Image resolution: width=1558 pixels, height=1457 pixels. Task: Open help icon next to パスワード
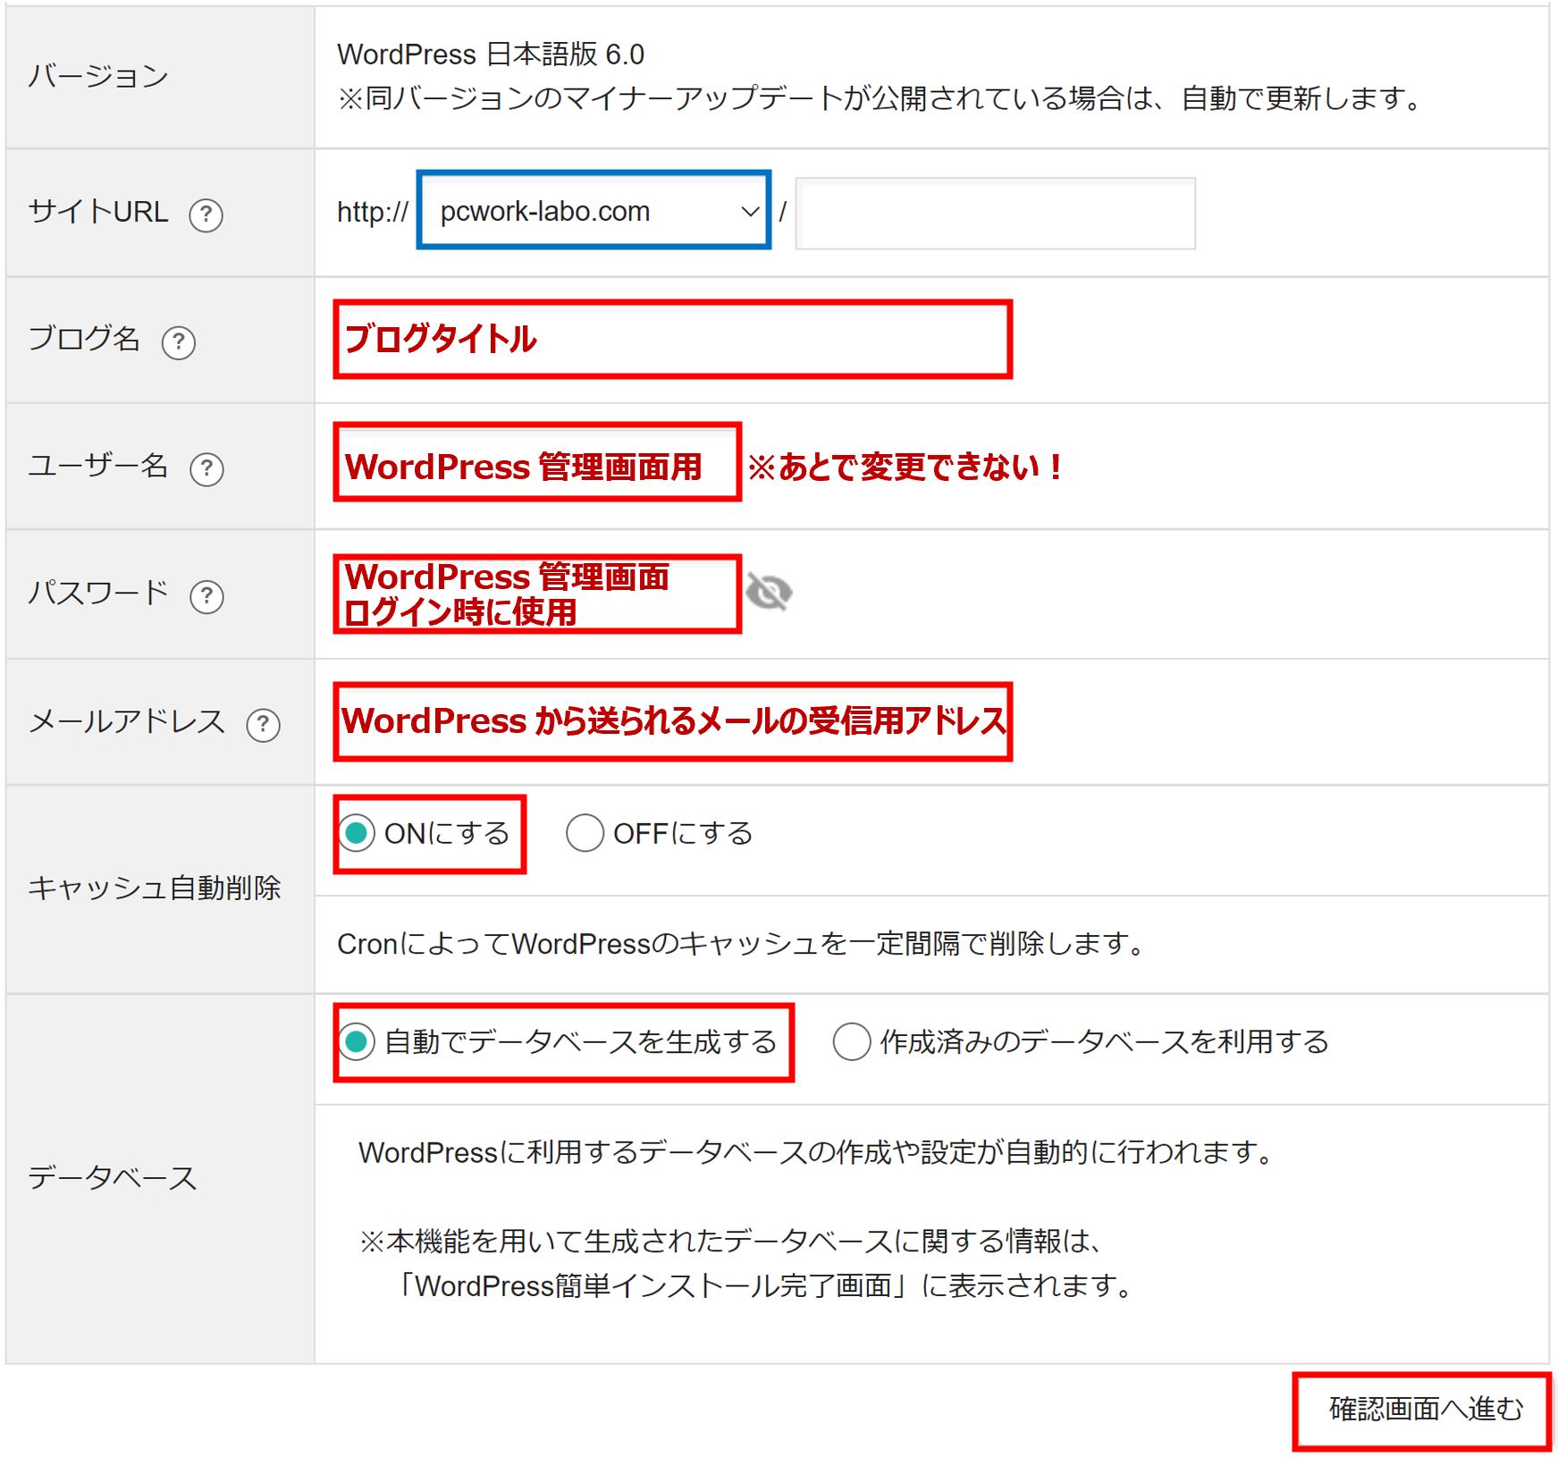pos(206,596)
